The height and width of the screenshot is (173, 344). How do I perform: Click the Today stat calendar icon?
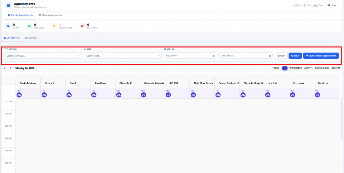(8, 26)
